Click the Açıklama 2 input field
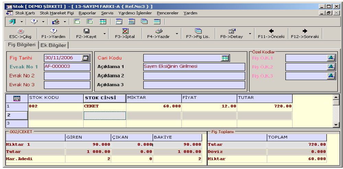 (x=194, y=76)
